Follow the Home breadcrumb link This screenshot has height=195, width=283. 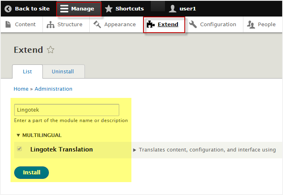21,89
